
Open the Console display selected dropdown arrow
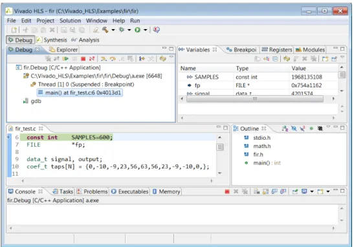click(x=312, y=192)
